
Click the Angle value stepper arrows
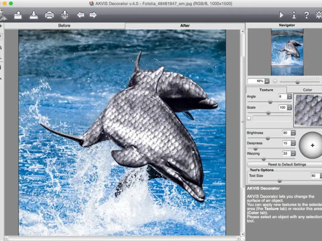(290, 97)
